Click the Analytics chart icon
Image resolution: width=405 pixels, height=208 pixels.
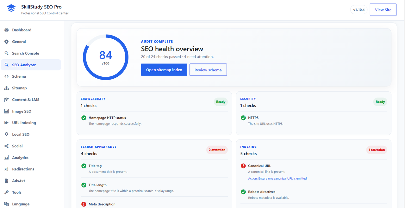tap(6, 158)
